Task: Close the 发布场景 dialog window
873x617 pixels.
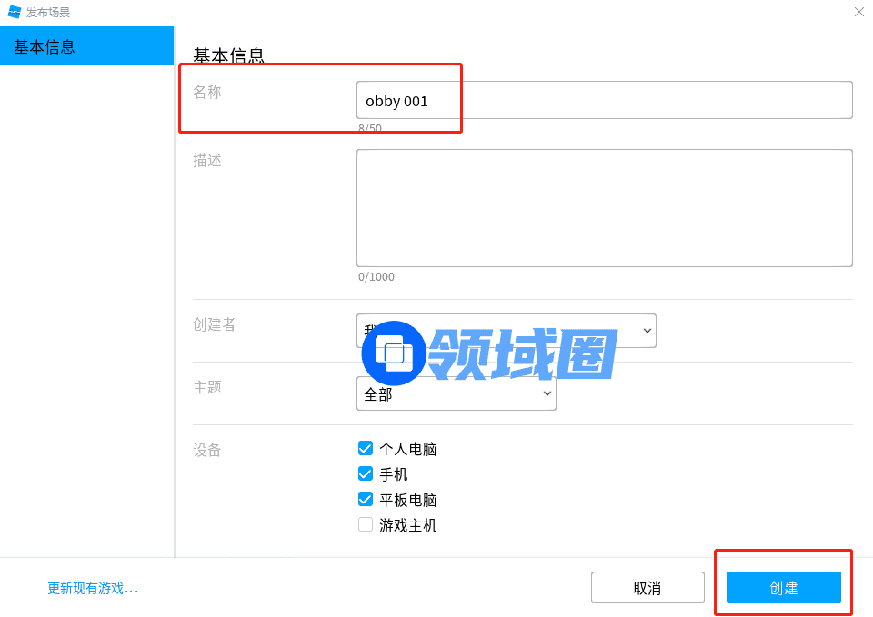Action: pyautogui.click(x=858, y=12)
